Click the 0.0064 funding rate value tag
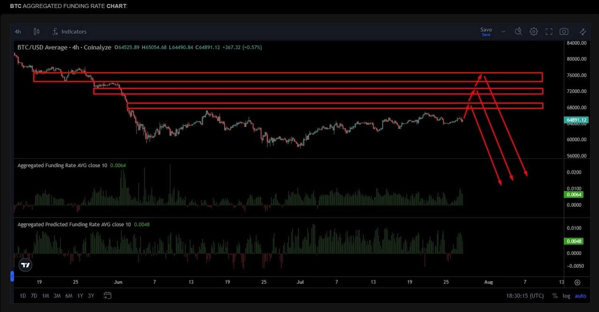The height and width of the screenshot is (312, 599). pyautogui.click(x=574, y=194)
